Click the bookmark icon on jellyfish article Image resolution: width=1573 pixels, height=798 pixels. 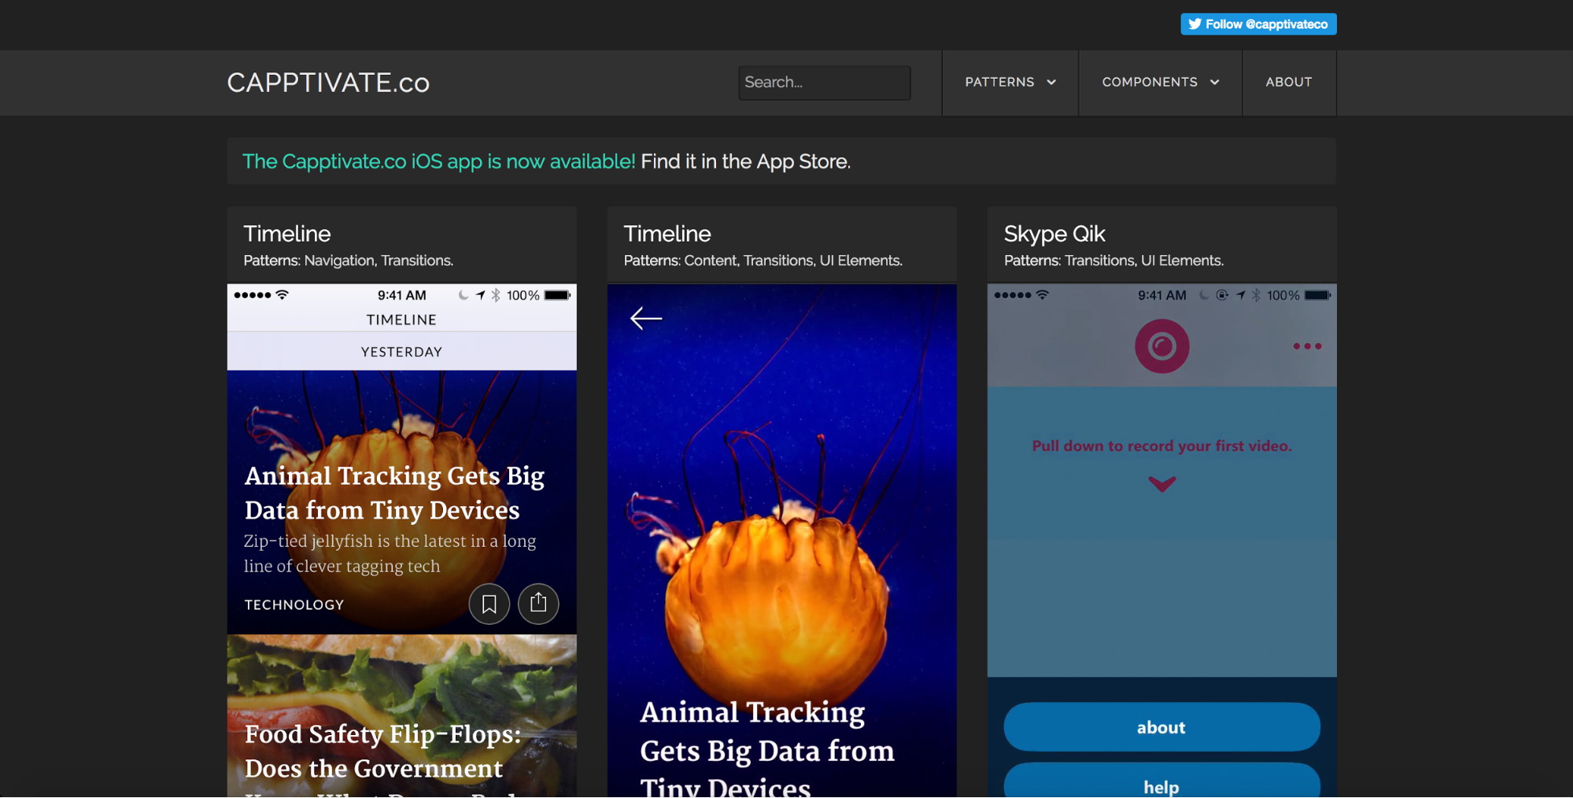pyautogui.click(x=489, y=604)
